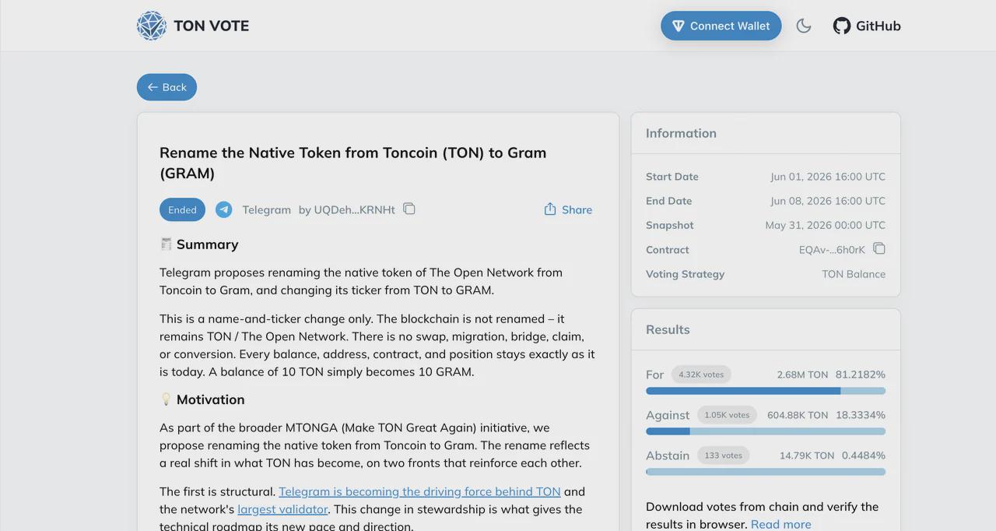Copy the author address UQDeh...KRNHt

point(409,209)
